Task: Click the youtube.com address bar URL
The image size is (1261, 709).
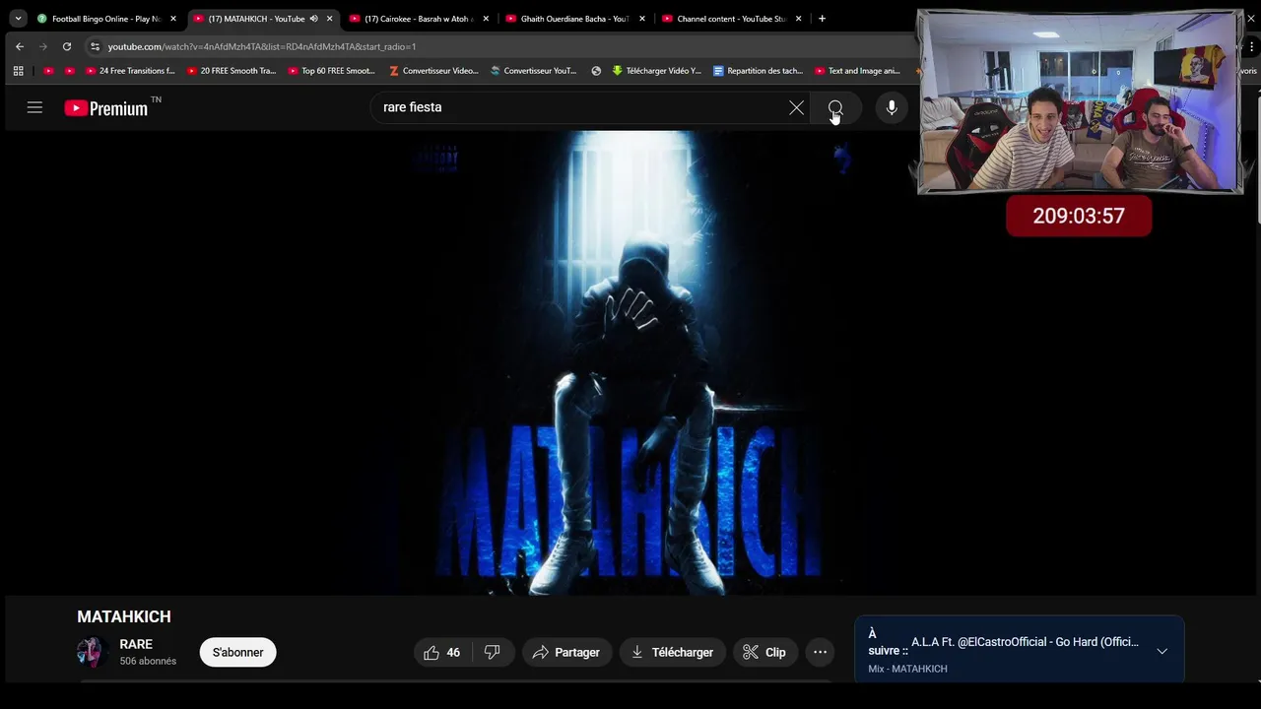Action: (262, 46)
